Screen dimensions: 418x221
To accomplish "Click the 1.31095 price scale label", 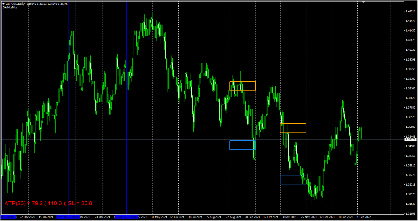I will tap(411, 214).
